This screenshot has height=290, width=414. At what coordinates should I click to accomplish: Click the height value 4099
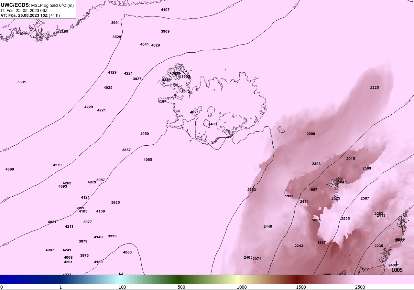pos(10,169)
